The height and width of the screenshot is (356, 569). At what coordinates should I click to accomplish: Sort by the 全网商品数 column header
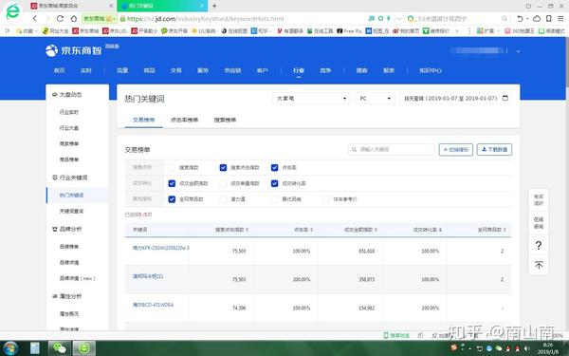pyautogui.click(x=491, y=230)
